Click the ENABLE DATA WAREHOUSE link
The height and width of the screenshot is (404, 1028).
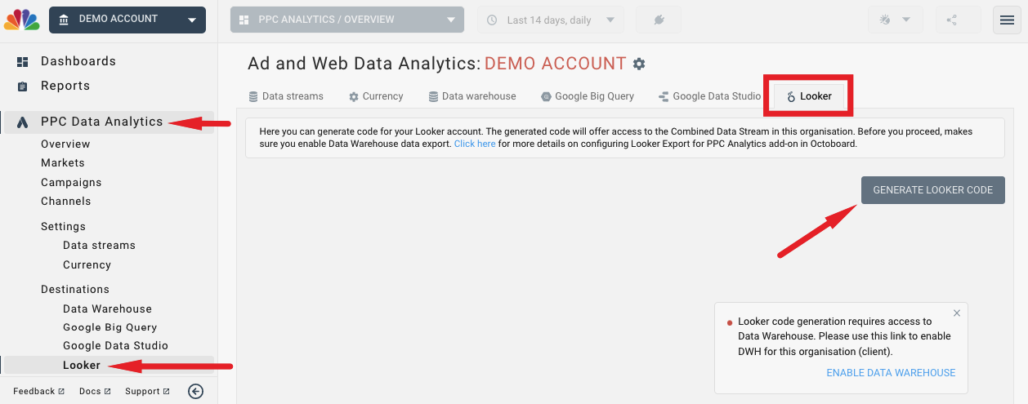tap(891, 373)
